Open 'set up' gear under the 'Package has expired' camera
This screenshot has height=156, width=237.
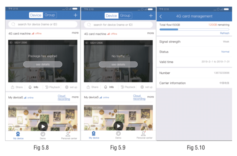coord(71,87)
